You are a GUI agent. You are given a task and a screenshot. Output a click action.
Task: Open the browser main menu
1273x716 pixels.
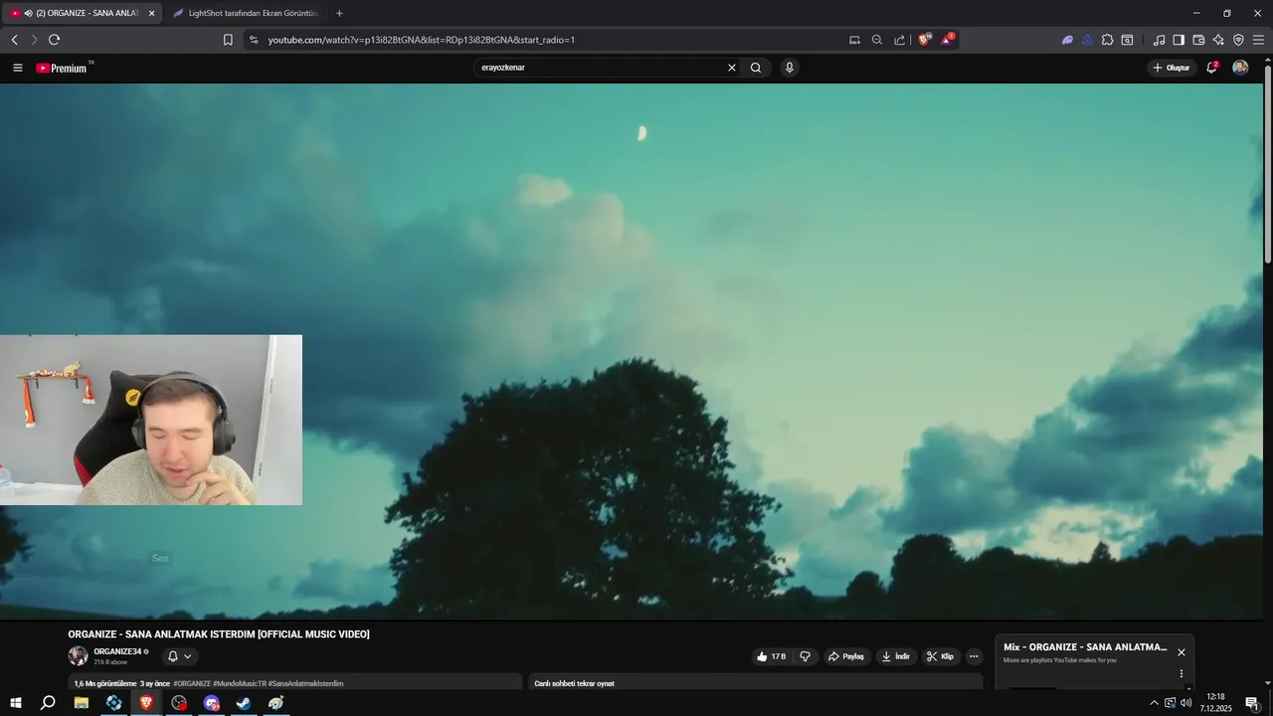tap(1258, 40)
